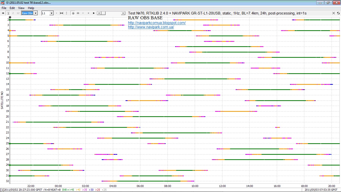Click the '>30' blue legend entry
341x192 pixels.
(91, 190)
